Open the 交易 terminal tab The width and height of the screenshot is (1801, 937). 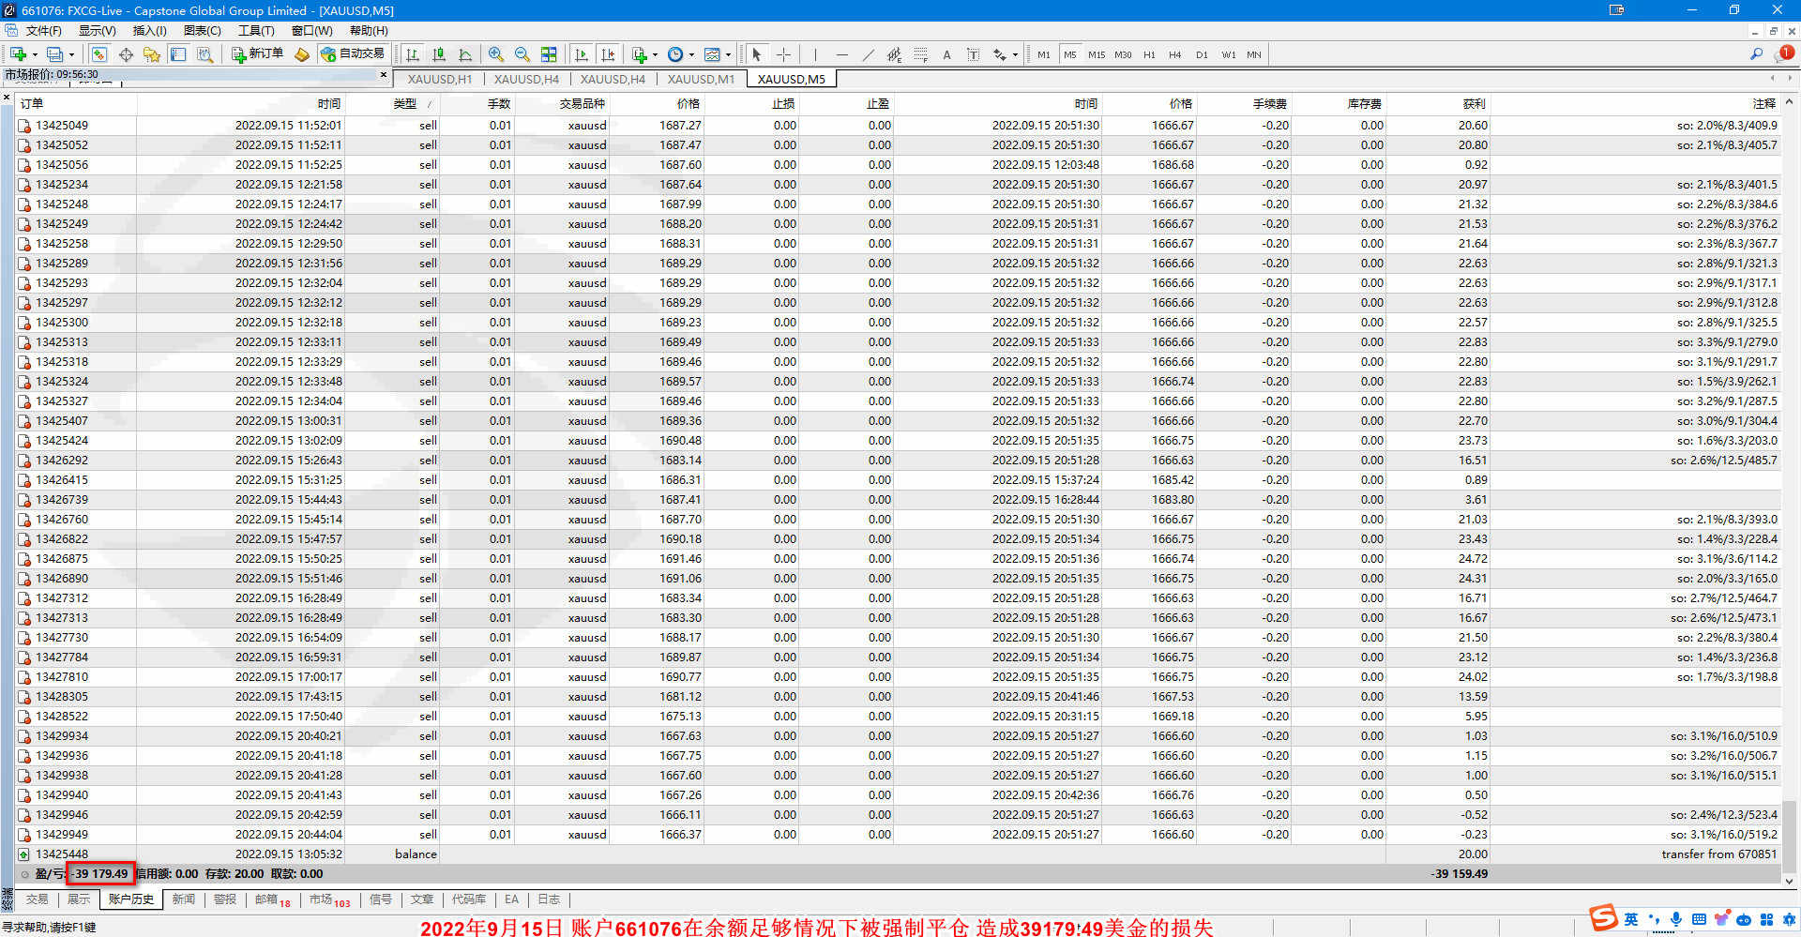tap(38, 899)
